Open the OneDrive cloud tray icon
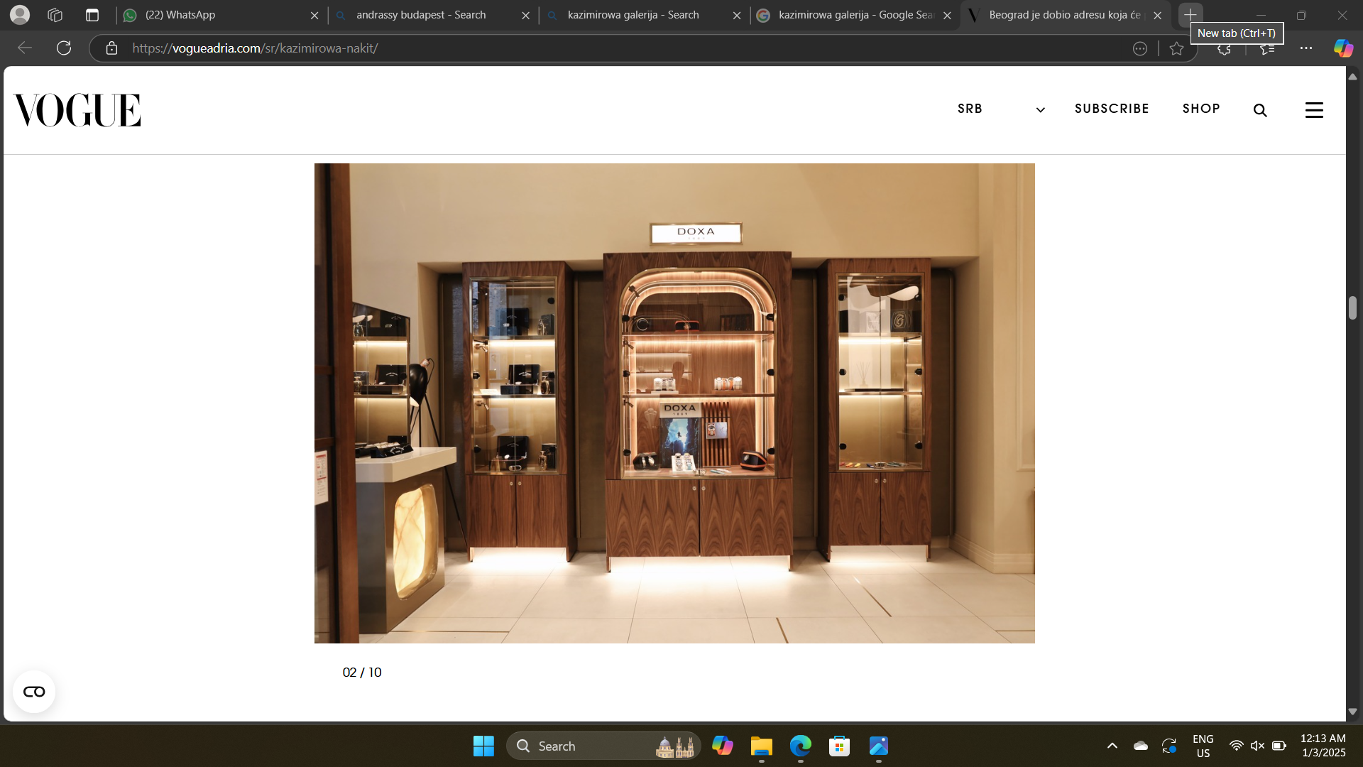The image size is (1363, 767). tap(1141, 746)
